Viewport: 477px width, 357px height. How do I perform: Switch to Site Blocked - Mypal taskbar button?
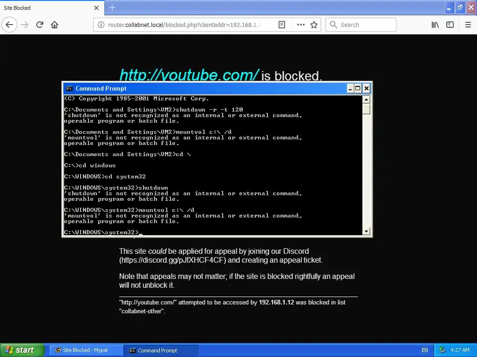pyautogui.click(x=85, y=350)
